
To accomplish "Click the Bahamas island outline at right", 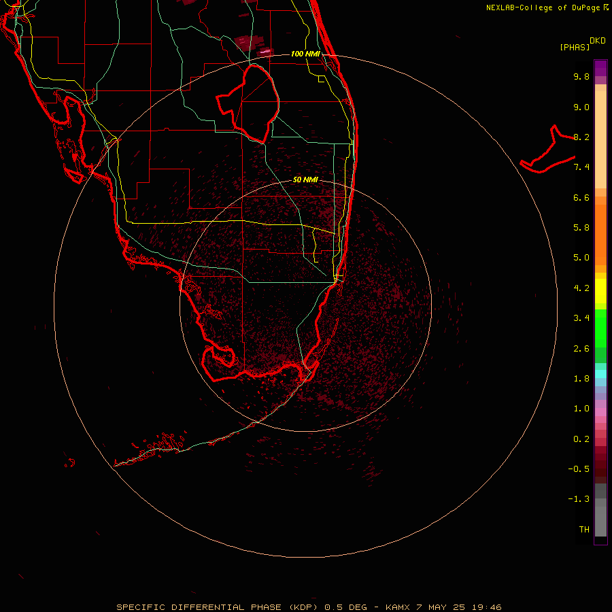I will coord(547,149).
